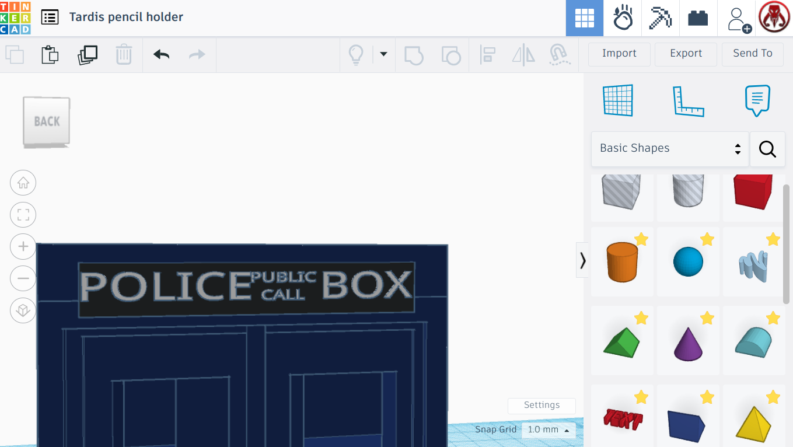The image size is (793, 447).
Task: Unfavorite the Pyramid shape star
Action: 773,397
